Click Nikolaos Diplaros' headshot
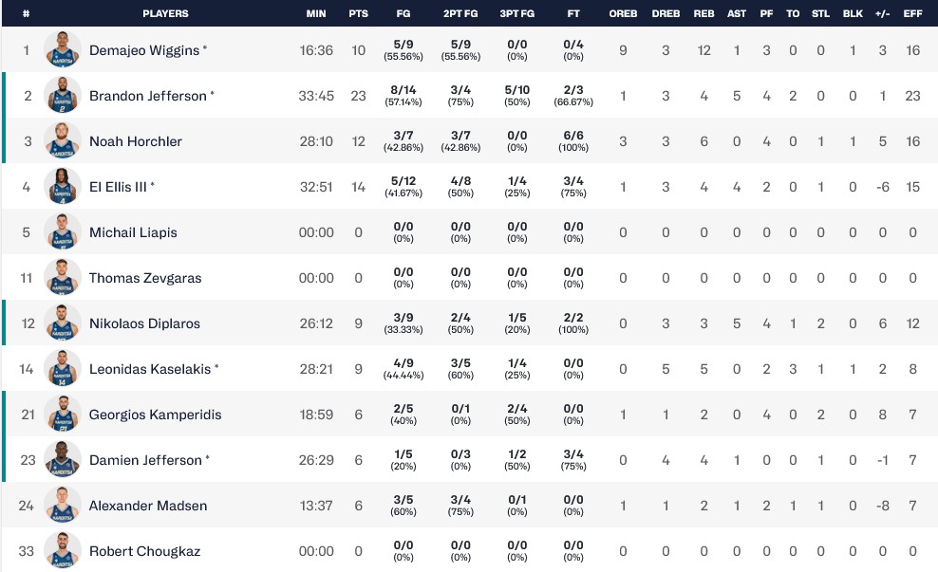 pos(62,323)
